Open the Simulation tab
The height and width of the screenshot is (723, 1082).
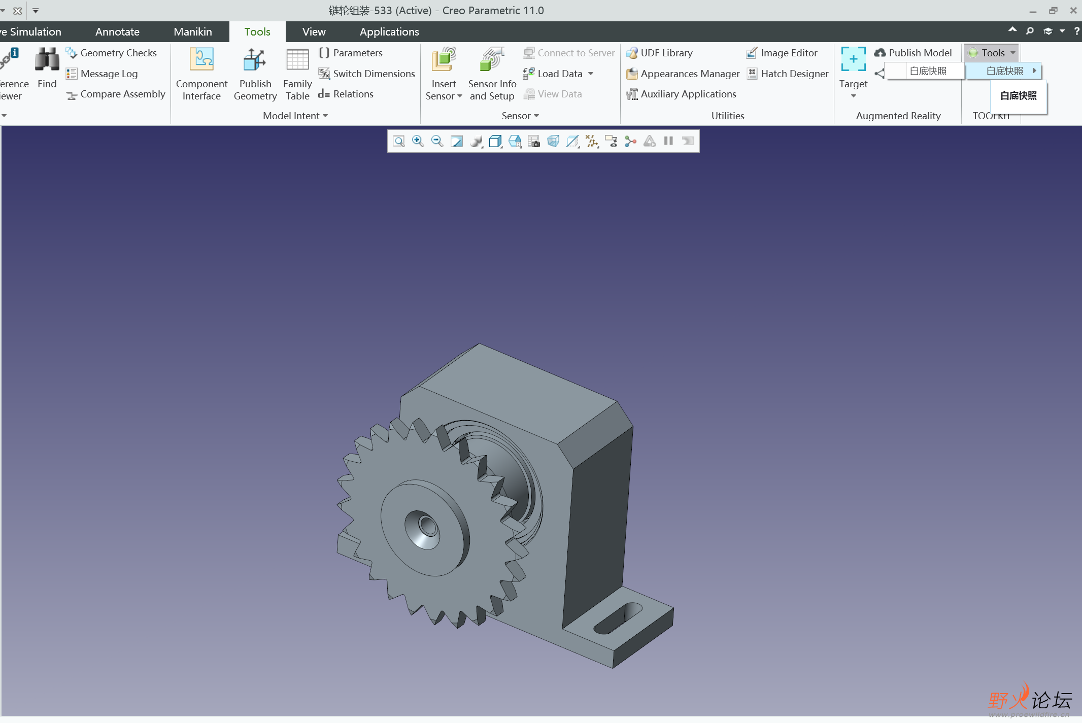point(31,31)
